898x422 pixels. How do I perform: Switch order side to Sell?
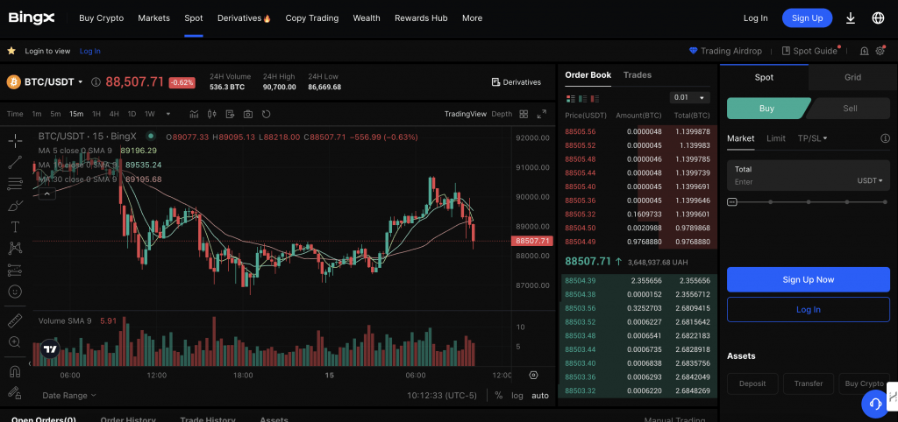pos(850,108)
